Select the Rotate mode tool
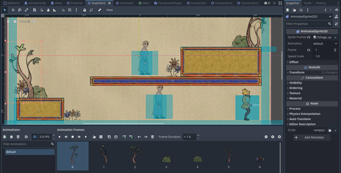The height and width of the screenshot is (173, 341). [19, 10]
